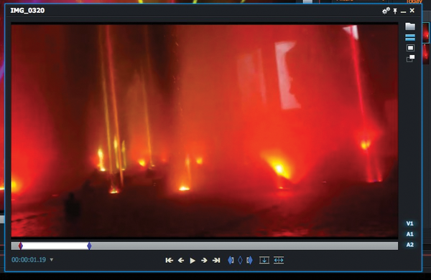Play the IMG_0320 clip
The height and width of the screenshot is (280, 431).
tap(193, 261)
